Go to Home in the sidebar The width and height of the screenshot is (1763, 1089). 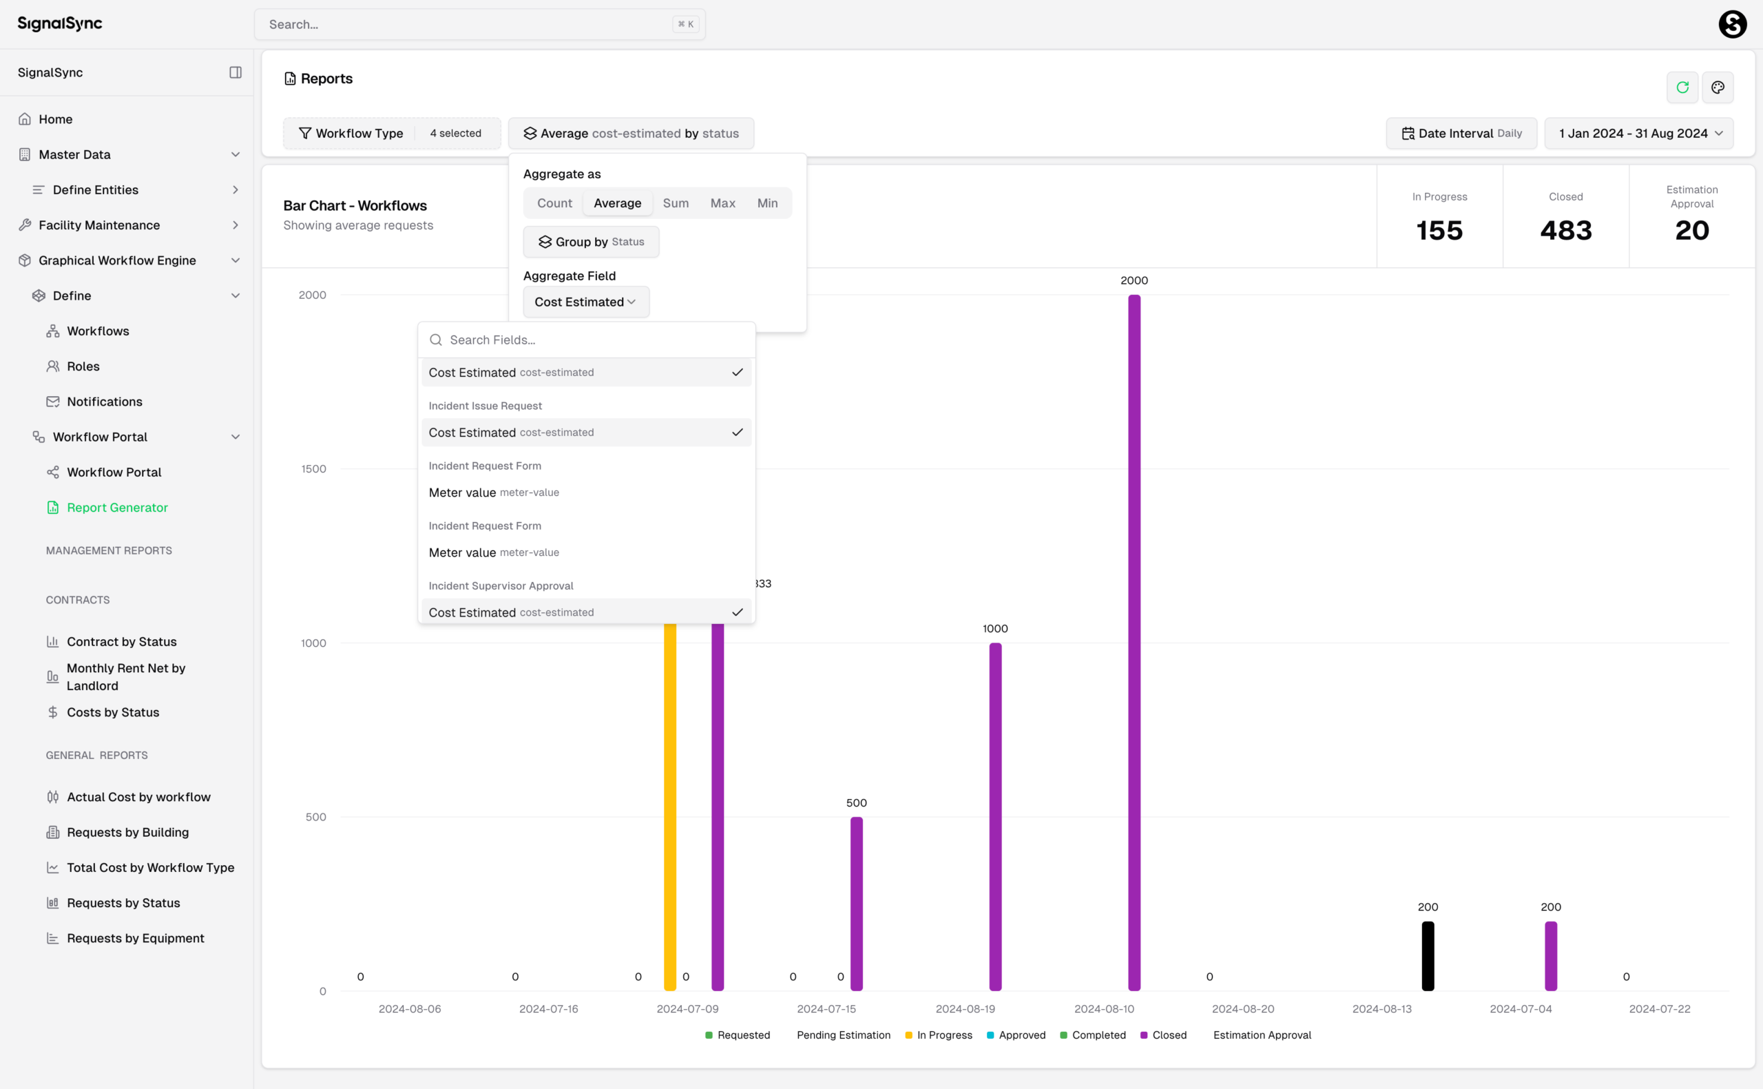click(55, 119)
